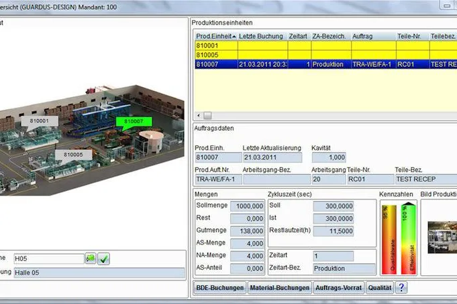Click the green hall search icon next to H05
The height and width of the screenshot is (304, 457).
(91, 258)
